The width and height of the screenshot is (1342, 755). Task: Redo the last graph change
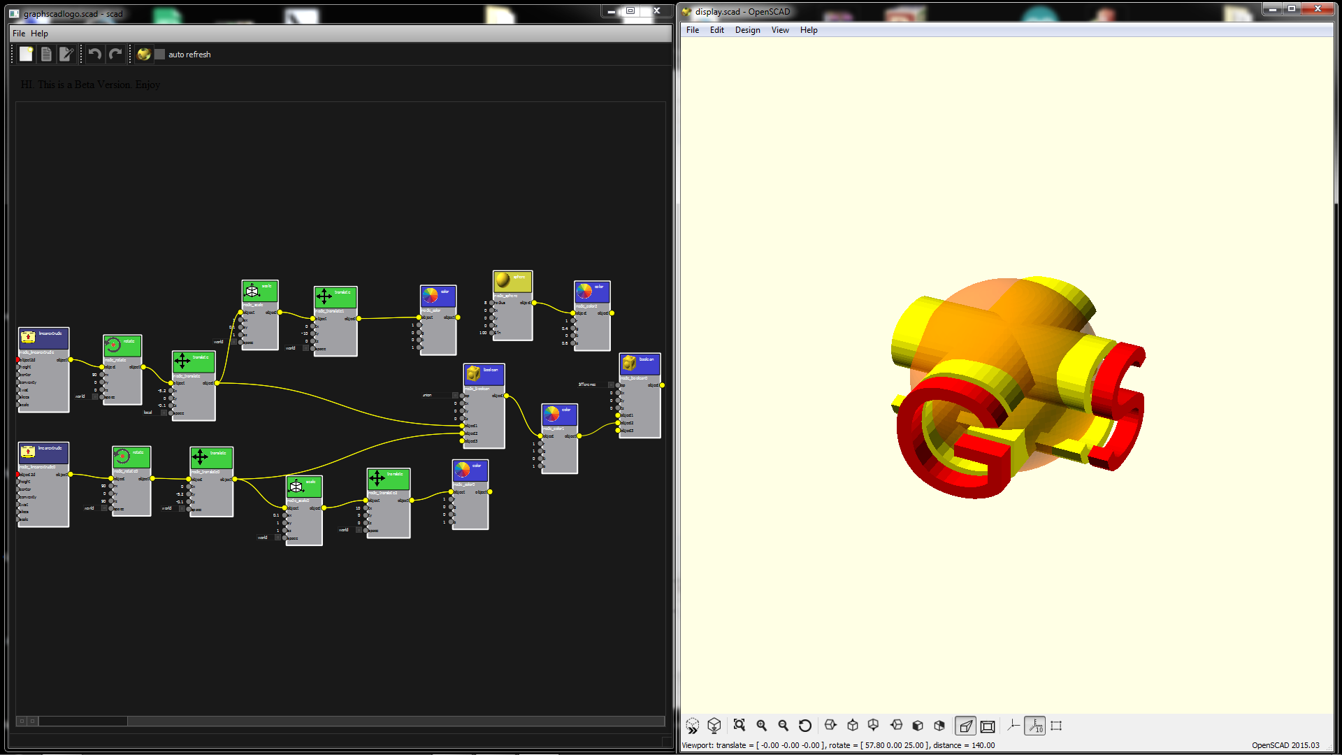coord(115,54)
